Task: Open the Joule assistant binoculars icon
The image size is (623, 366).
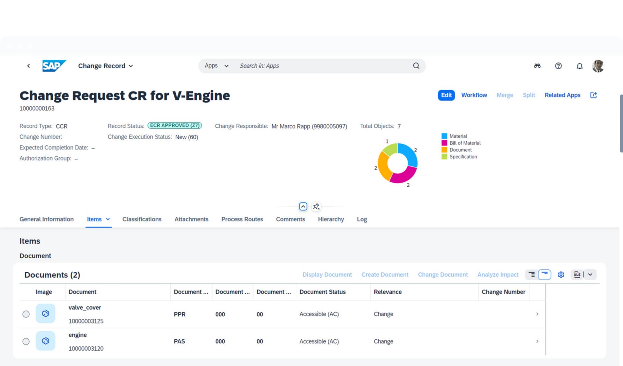Action: [537, 66]
